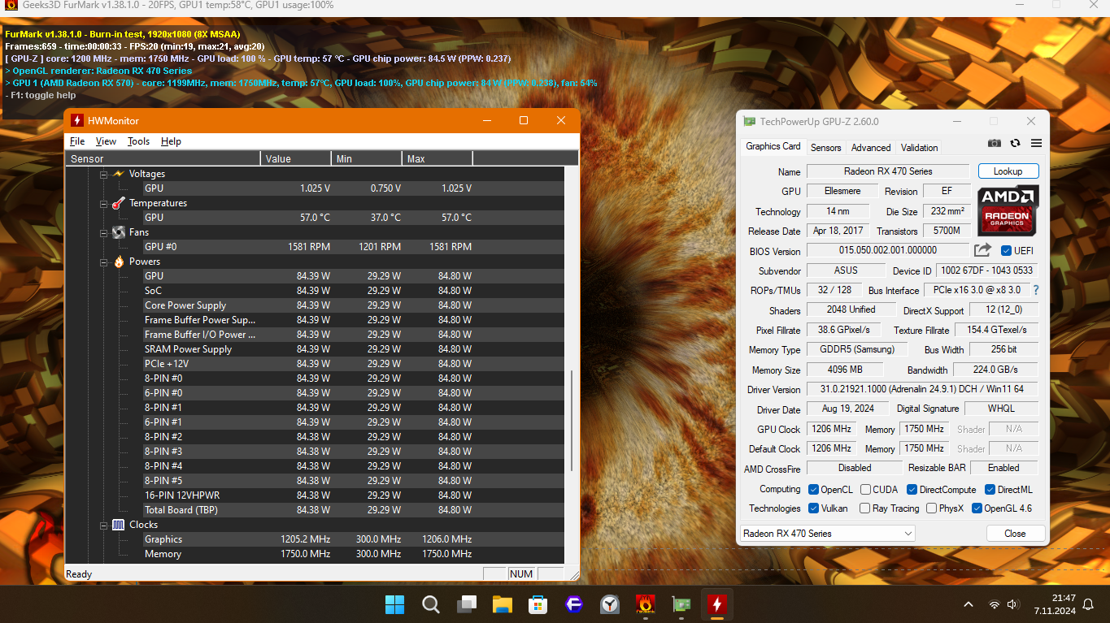
Task: Switch to FurMark via taskbar icon
Action: pyautogui.click(x=646, y=604)
